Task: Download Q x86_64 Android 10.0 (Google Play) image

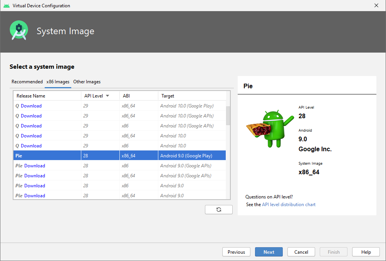Action: coord(31,106)
